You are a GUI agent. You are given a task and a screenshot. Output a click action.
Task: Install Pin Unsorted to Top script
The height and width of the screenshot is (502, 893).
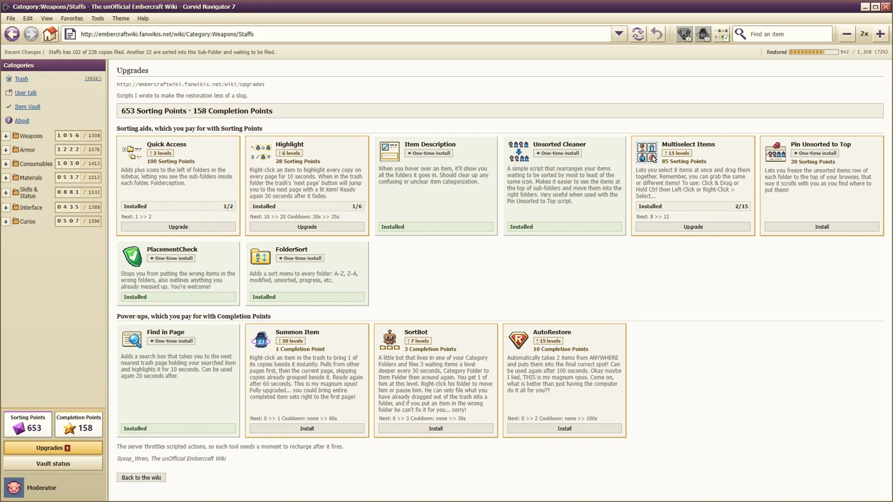tap(822, 227)
